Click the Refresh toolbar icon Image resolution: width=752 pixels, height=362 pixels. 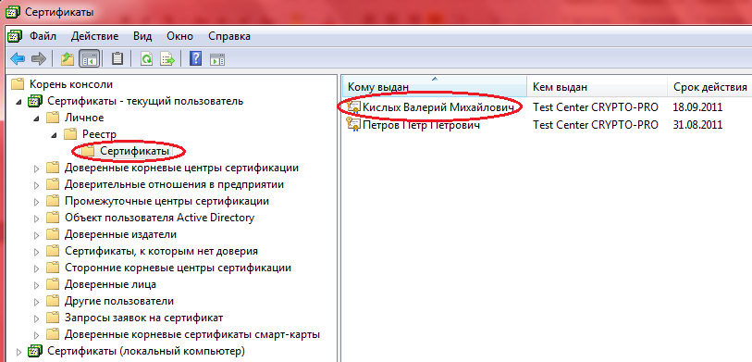pyautogui.click(x=146, y=59)
